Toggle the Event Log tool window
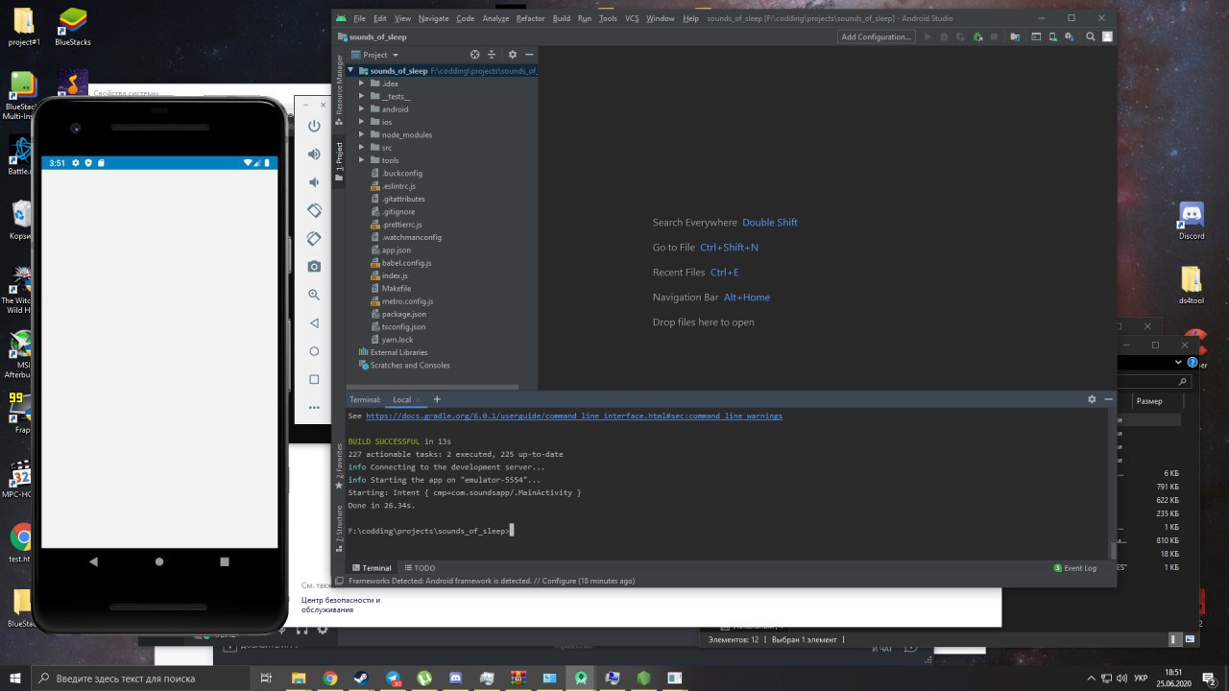 1075,568
